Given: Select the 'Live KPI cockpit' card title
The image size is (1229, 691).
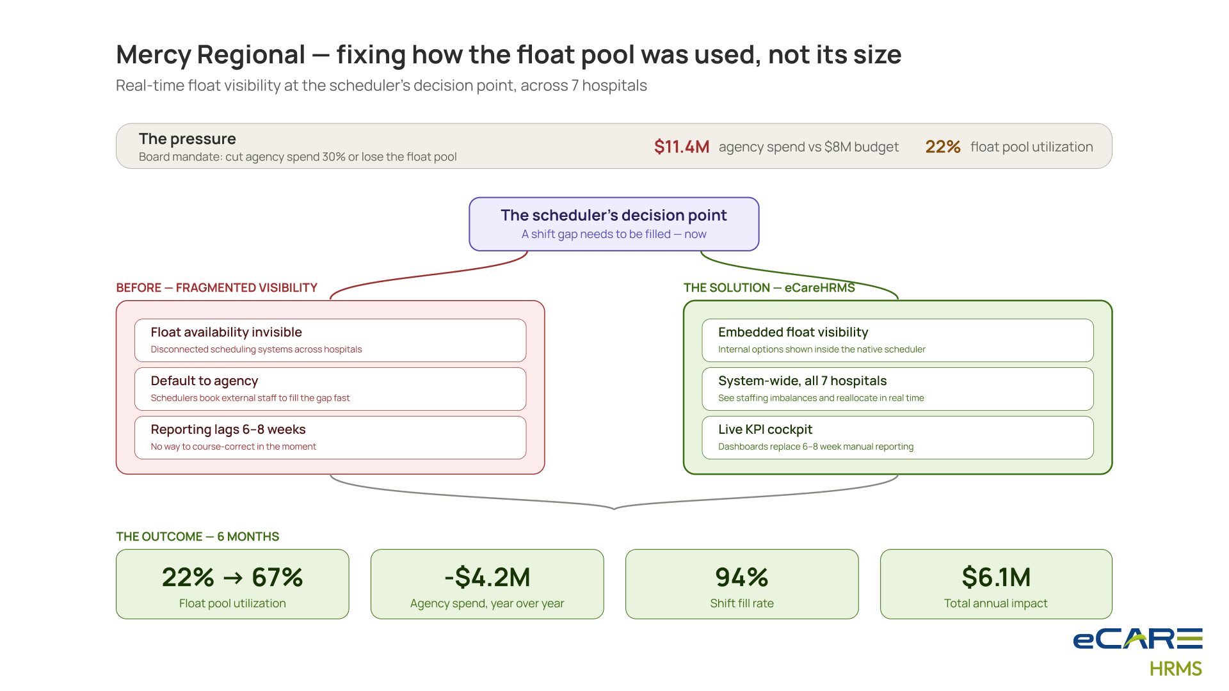Looking at the screenshot, I should (765, 429).
